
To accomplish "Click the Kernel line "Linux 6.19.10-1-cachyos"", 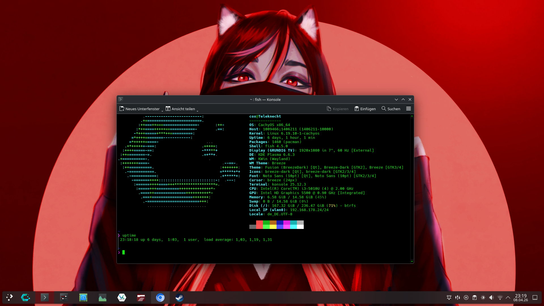I will [x=294, y=133].
